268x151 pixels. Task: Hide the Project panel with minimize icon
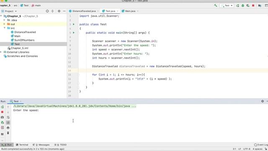64,11
